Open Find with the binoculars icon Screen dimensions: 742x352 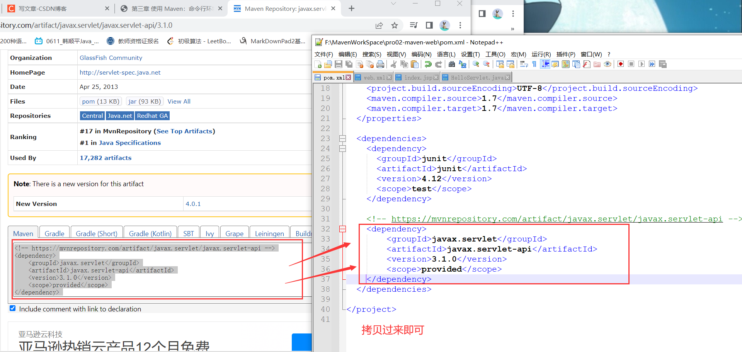451,64
